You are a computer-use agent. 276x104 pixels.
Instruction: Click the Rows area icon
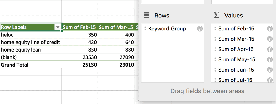click(x=146, y=15)
